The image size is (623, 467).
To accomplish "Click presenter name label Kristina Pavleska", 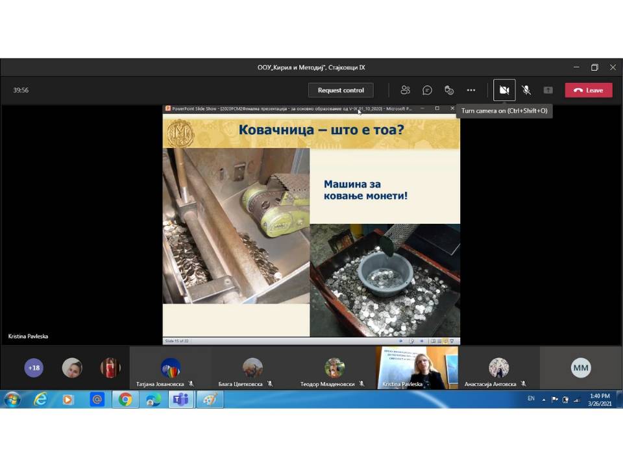I will point(28,337).
